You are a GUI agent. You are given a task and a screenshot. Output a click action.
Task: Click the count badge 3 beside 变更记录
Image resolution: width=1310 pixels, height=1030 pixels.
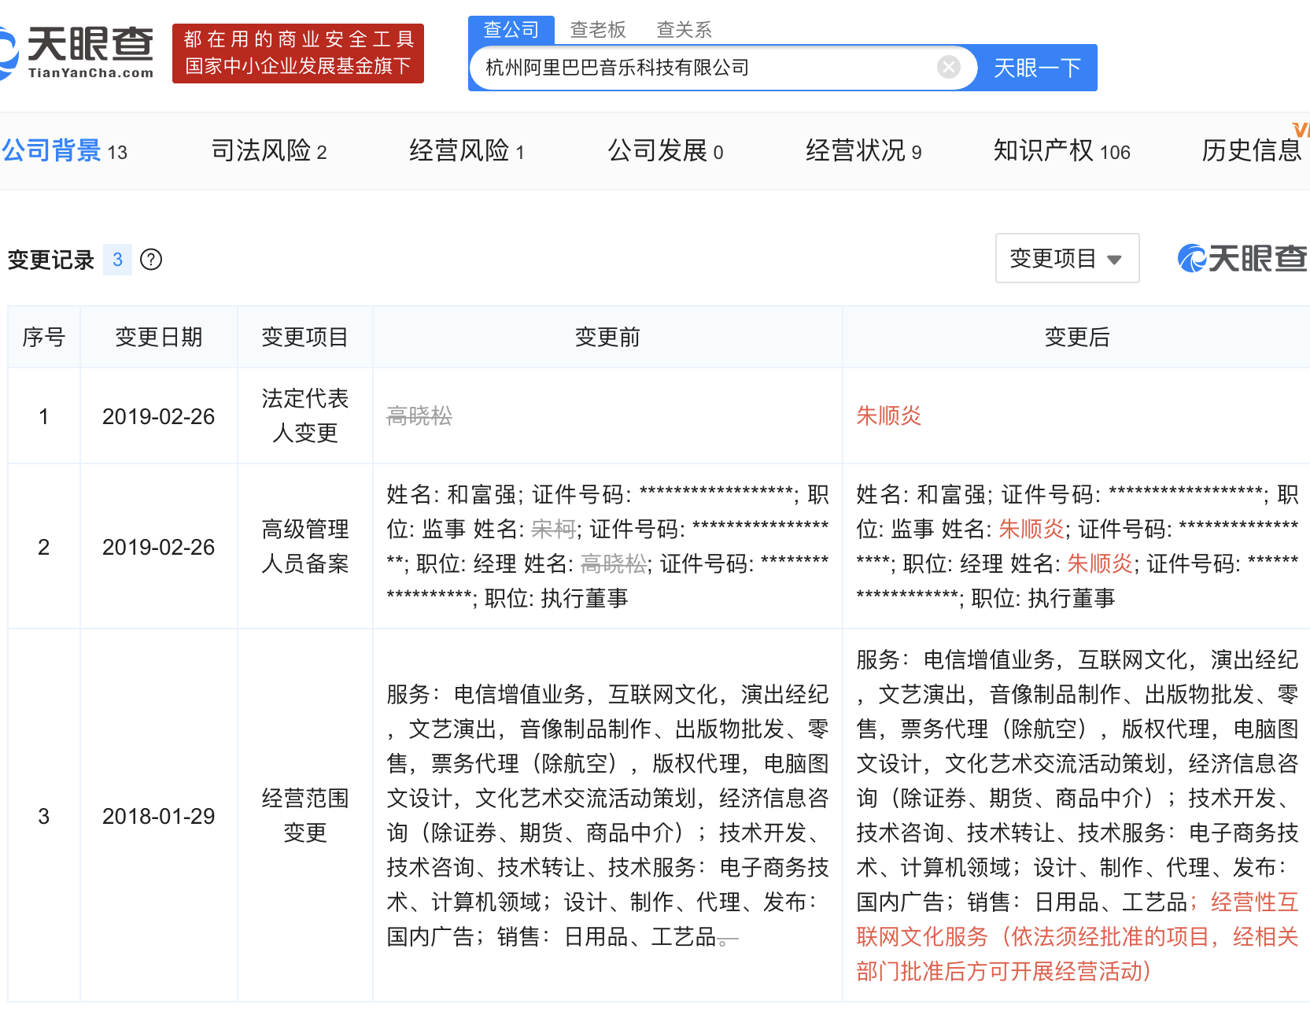117,260
